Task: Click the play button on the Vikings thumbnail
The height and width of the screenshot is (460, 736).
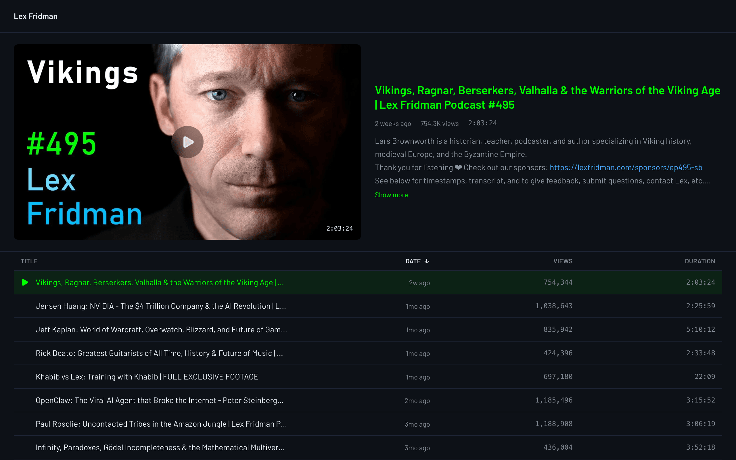Action: coord(187,142)
